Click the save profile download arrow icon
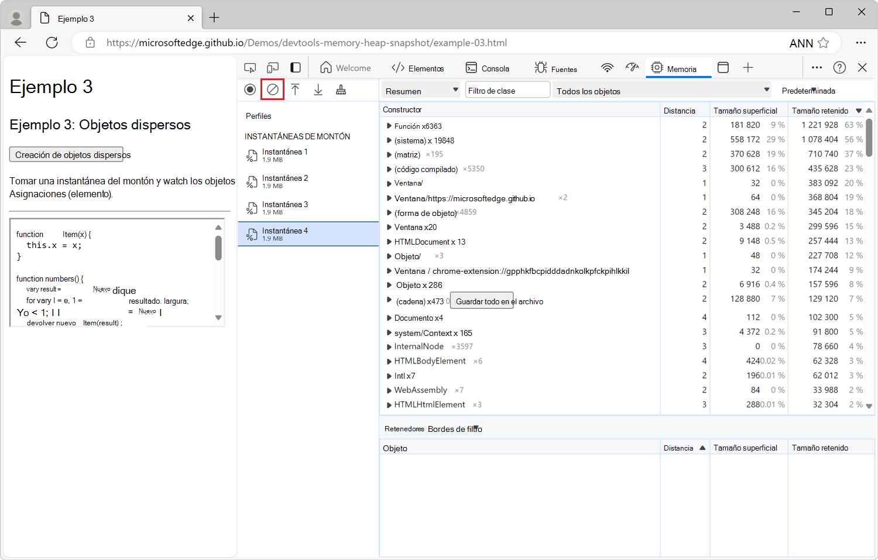This screenshot has height=560, width=878. [x=318, y=90]
